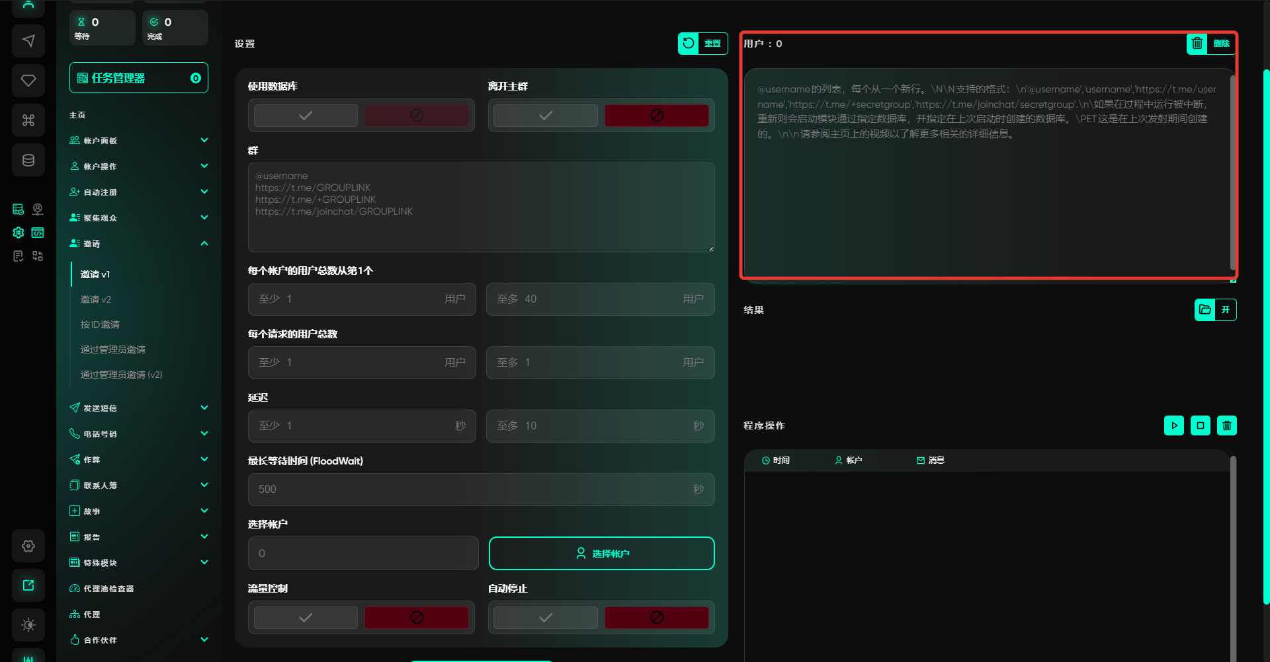Viewport: 1270px width, 662px height.
Task: Start the program with the play button
Action: point(1173,425)
